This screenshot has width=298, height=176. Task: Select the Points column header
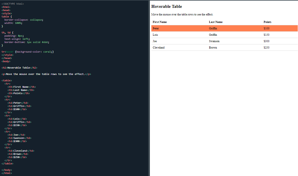coord(267,22)
